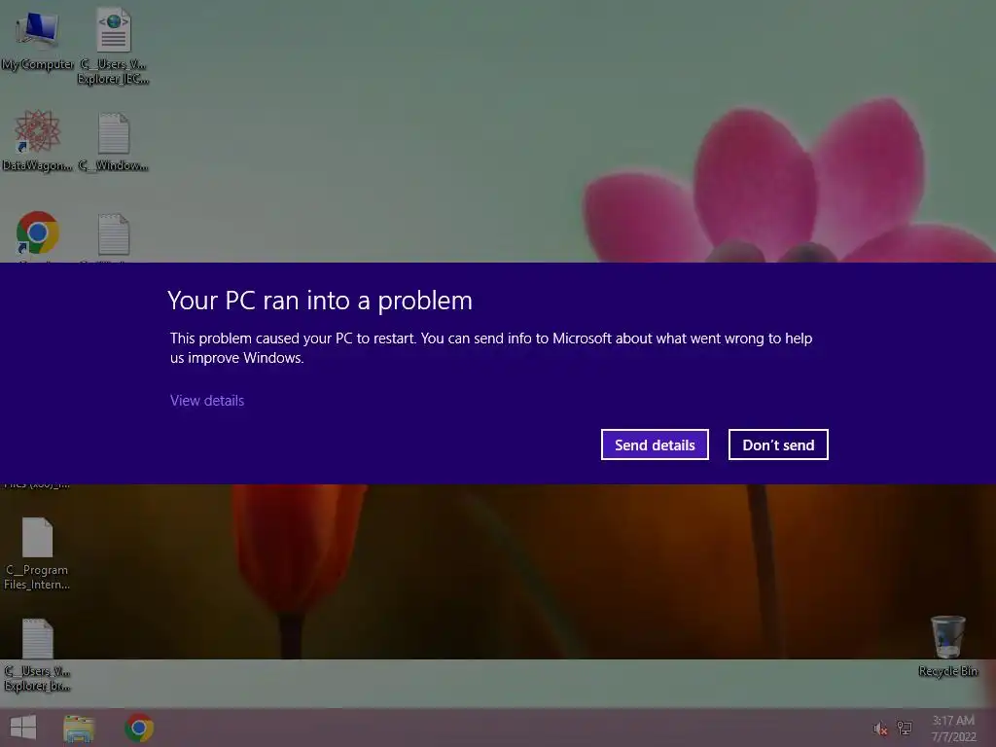Launch Chrome from the taskbar
996x747 pixels.
point(139,728)
